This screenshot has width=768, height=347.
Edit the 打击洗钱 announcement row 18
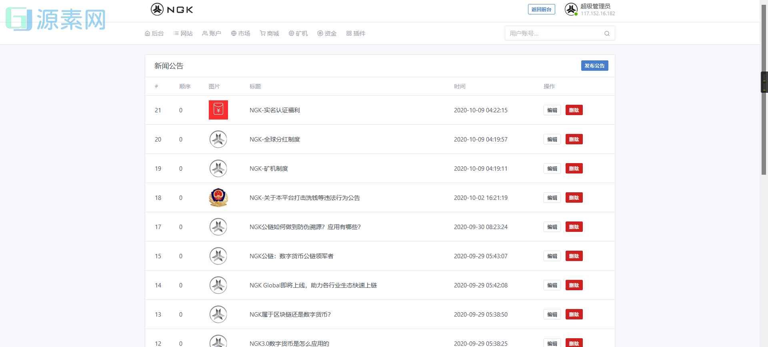click(x=552, y=197)
